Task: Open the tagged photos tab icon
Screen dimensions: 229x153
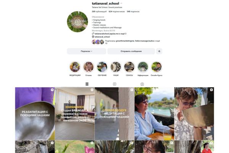Action: (x=142, y=84)
